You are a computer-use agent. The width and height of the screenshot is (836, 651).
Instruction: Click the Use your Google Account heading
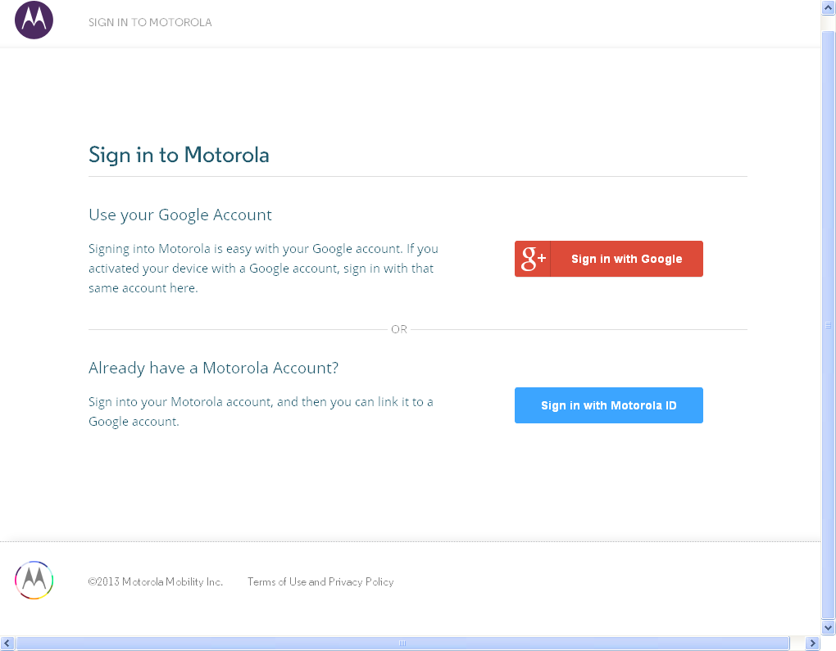coord(180,215)
